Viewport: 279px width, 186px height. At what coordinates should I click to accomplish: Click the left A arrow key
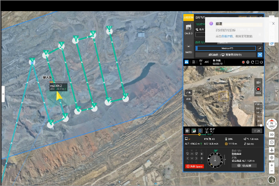click(187, 158)
